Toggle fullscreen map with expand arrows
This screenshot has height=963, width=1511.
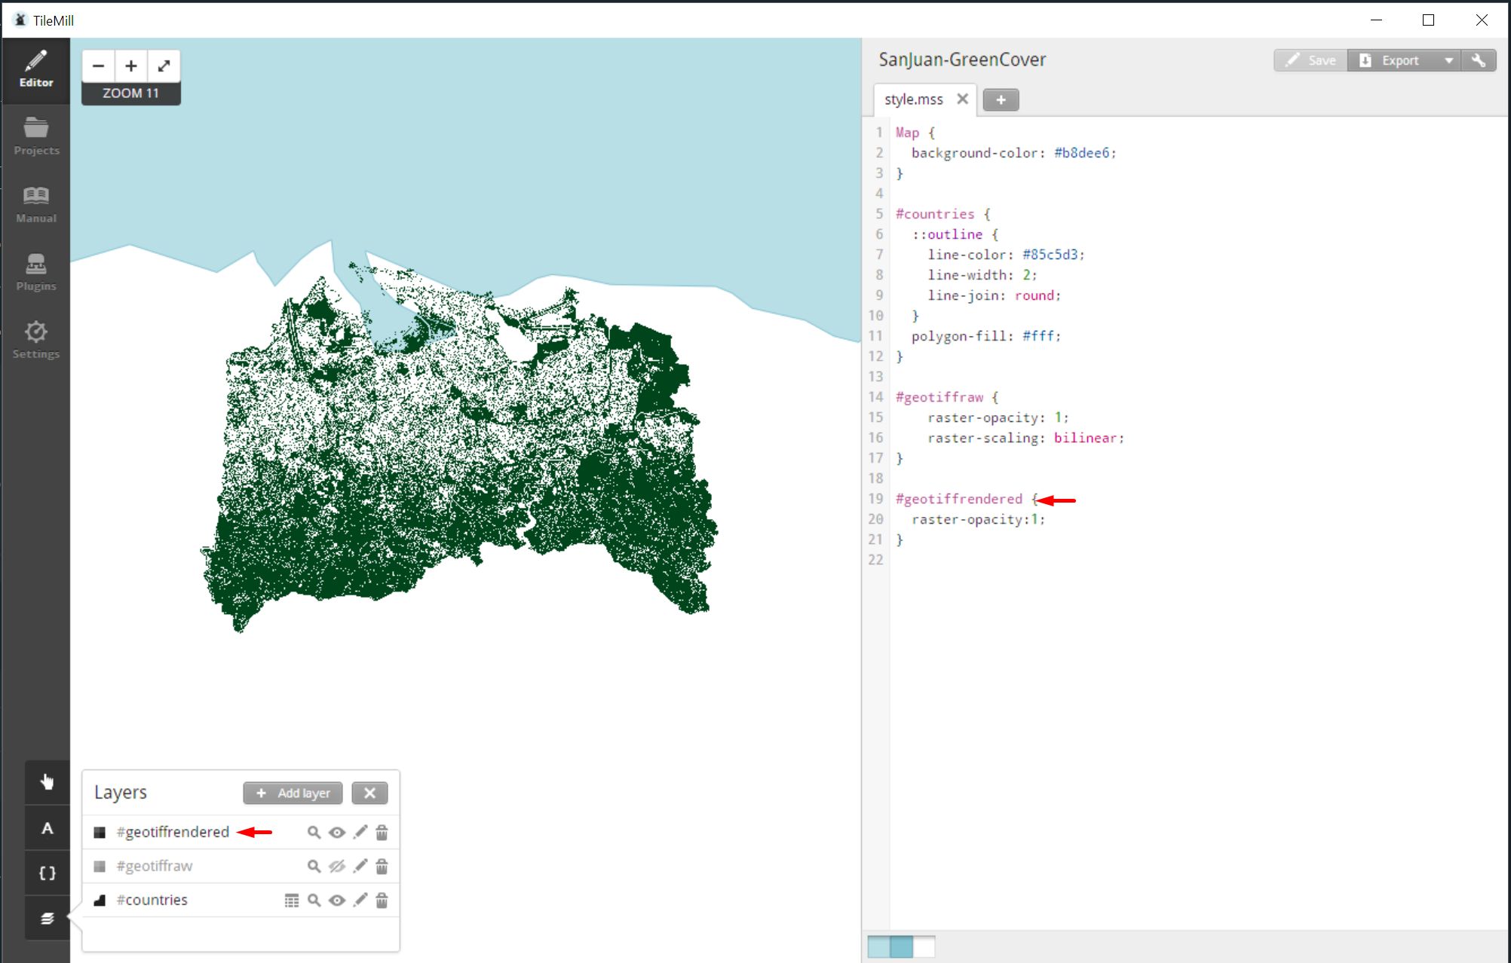point(164,66)
